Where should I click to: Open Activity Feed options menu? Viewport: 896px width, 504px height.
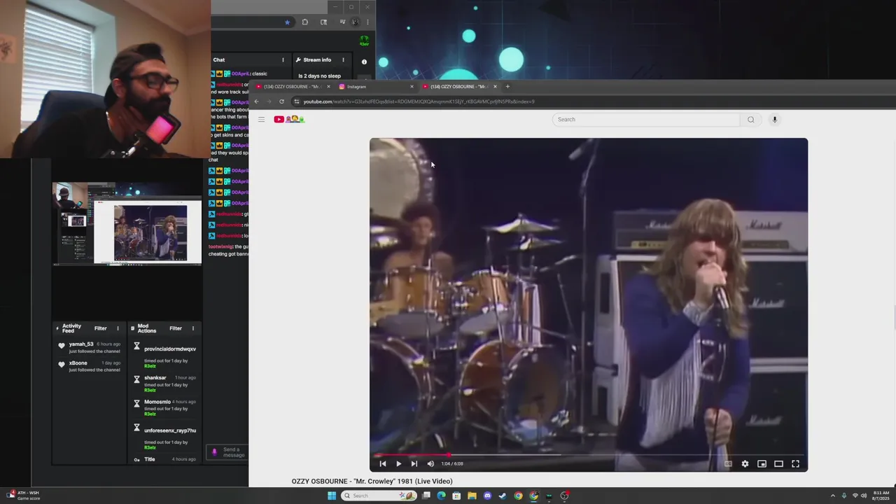pos(118,328)
